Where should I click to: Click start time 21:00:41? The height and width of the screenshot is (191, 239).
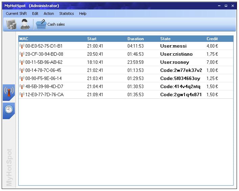coord(95,46)
